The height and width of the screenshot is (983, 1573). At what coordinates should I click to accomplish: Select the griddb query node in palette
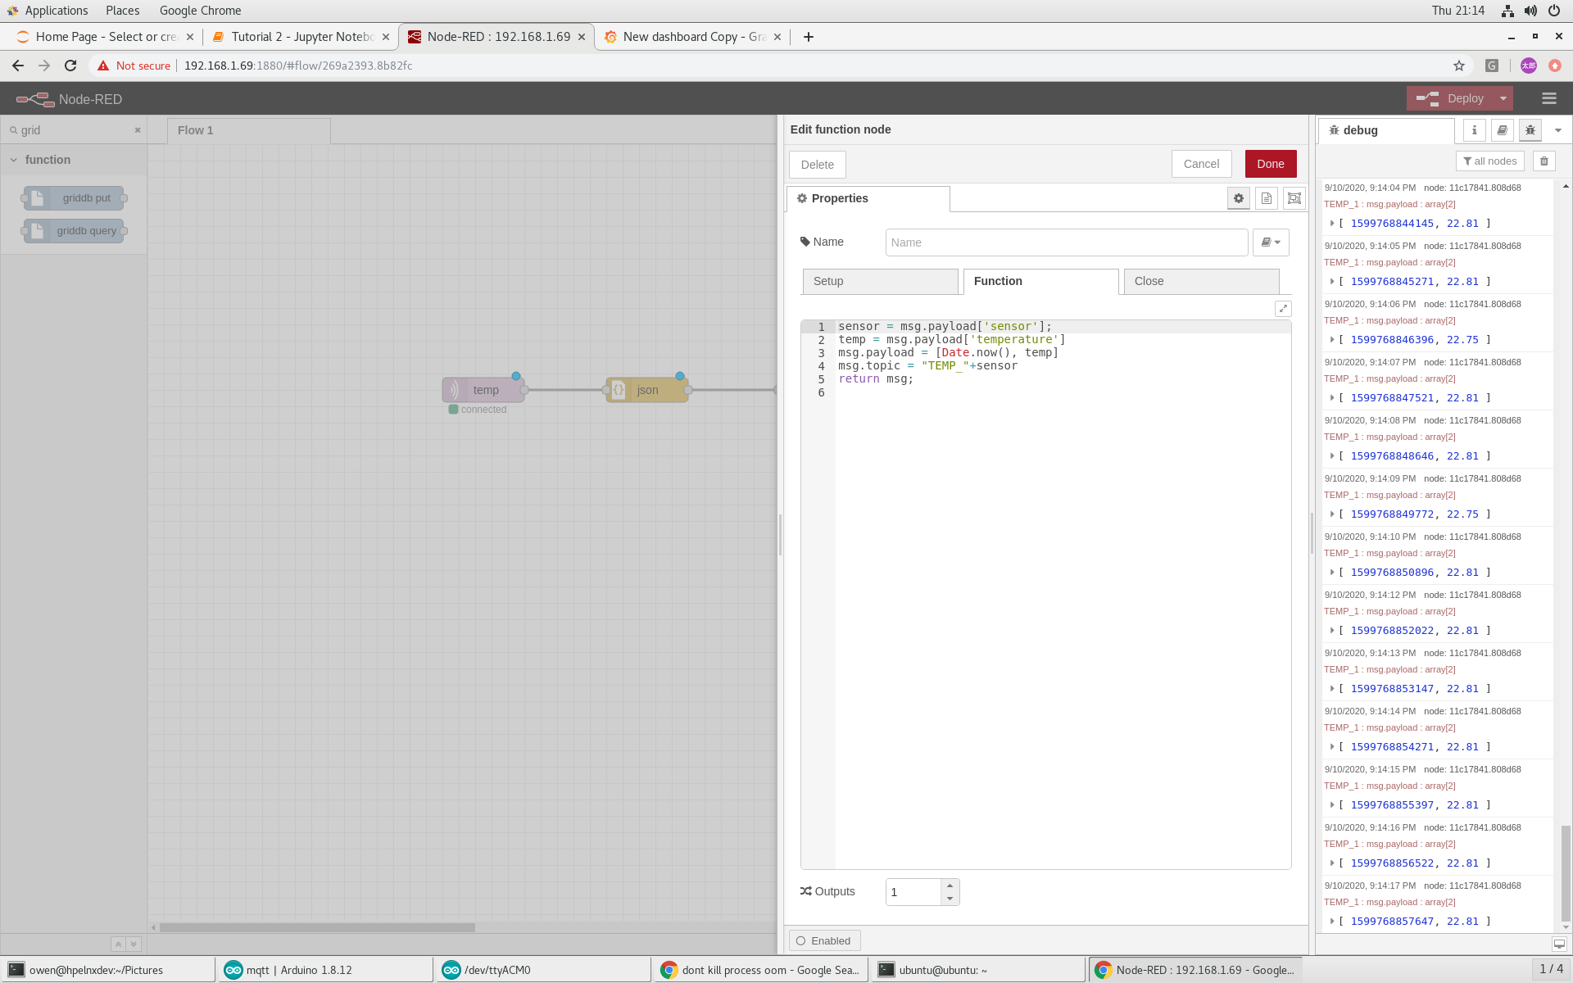point(73,230)
